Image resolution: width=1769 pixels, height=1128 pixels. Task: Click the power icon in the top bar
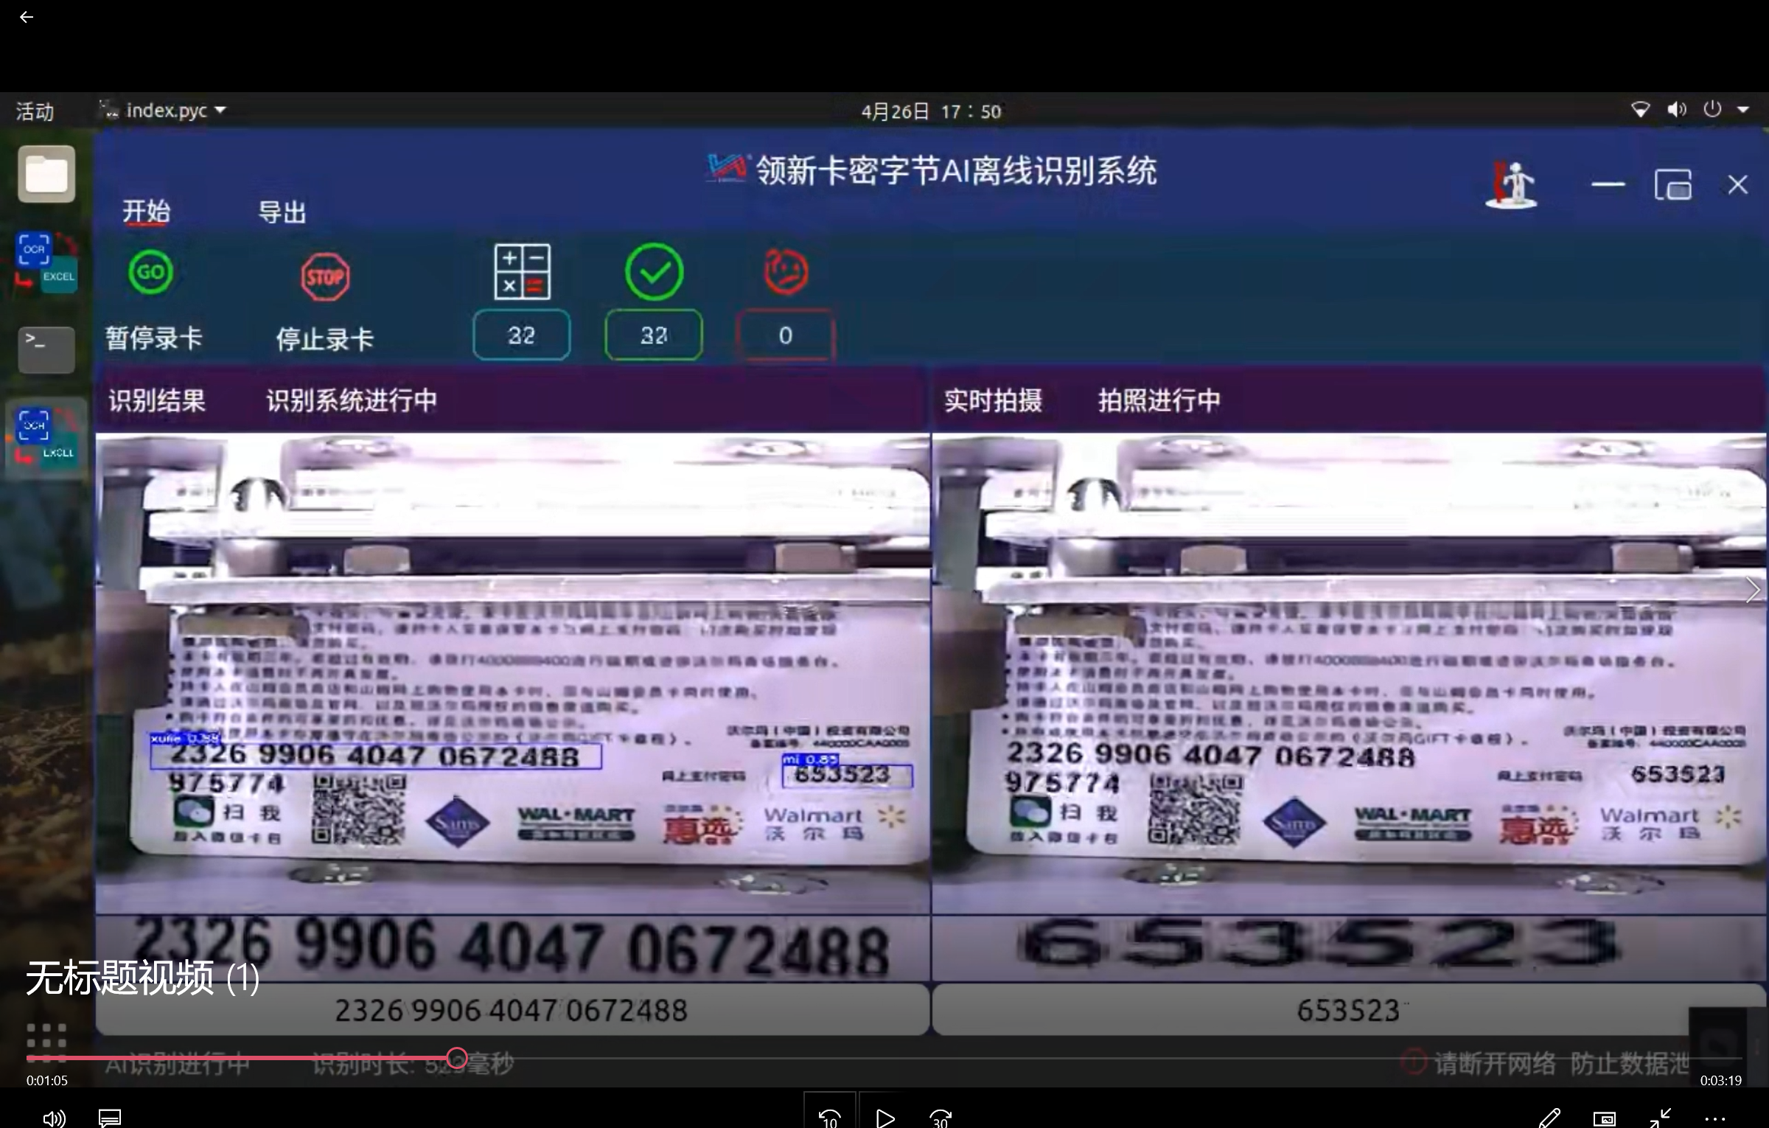pos(1712,109)
